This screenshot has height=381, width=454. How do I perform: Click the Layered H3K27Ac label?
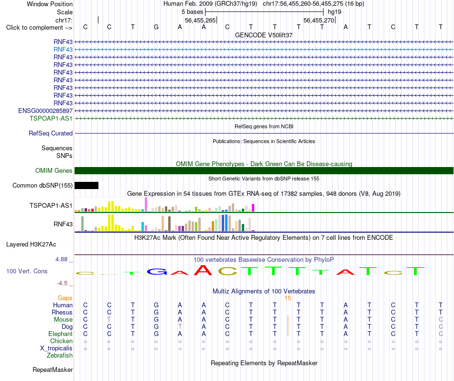(31, 245)
